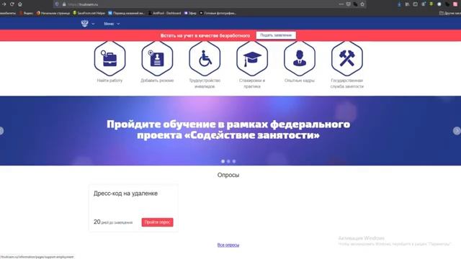461x259 pixels.
Task: Advance the banner with the right arrow
Action: coord(457,131)
